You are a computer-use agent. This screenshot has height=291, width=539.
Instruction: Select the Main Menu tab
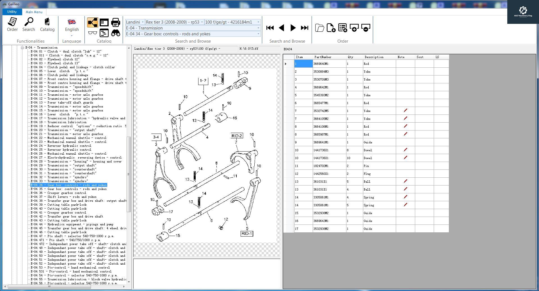[34, 12]
